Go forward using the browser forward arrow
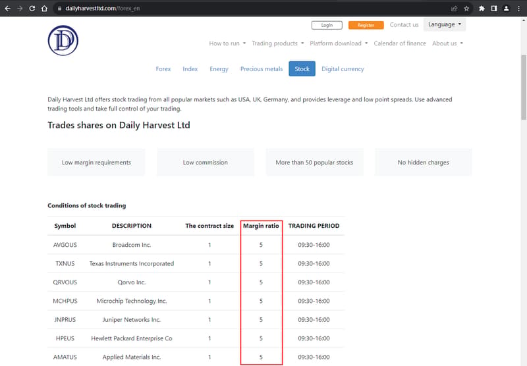 tap(20, 9)
